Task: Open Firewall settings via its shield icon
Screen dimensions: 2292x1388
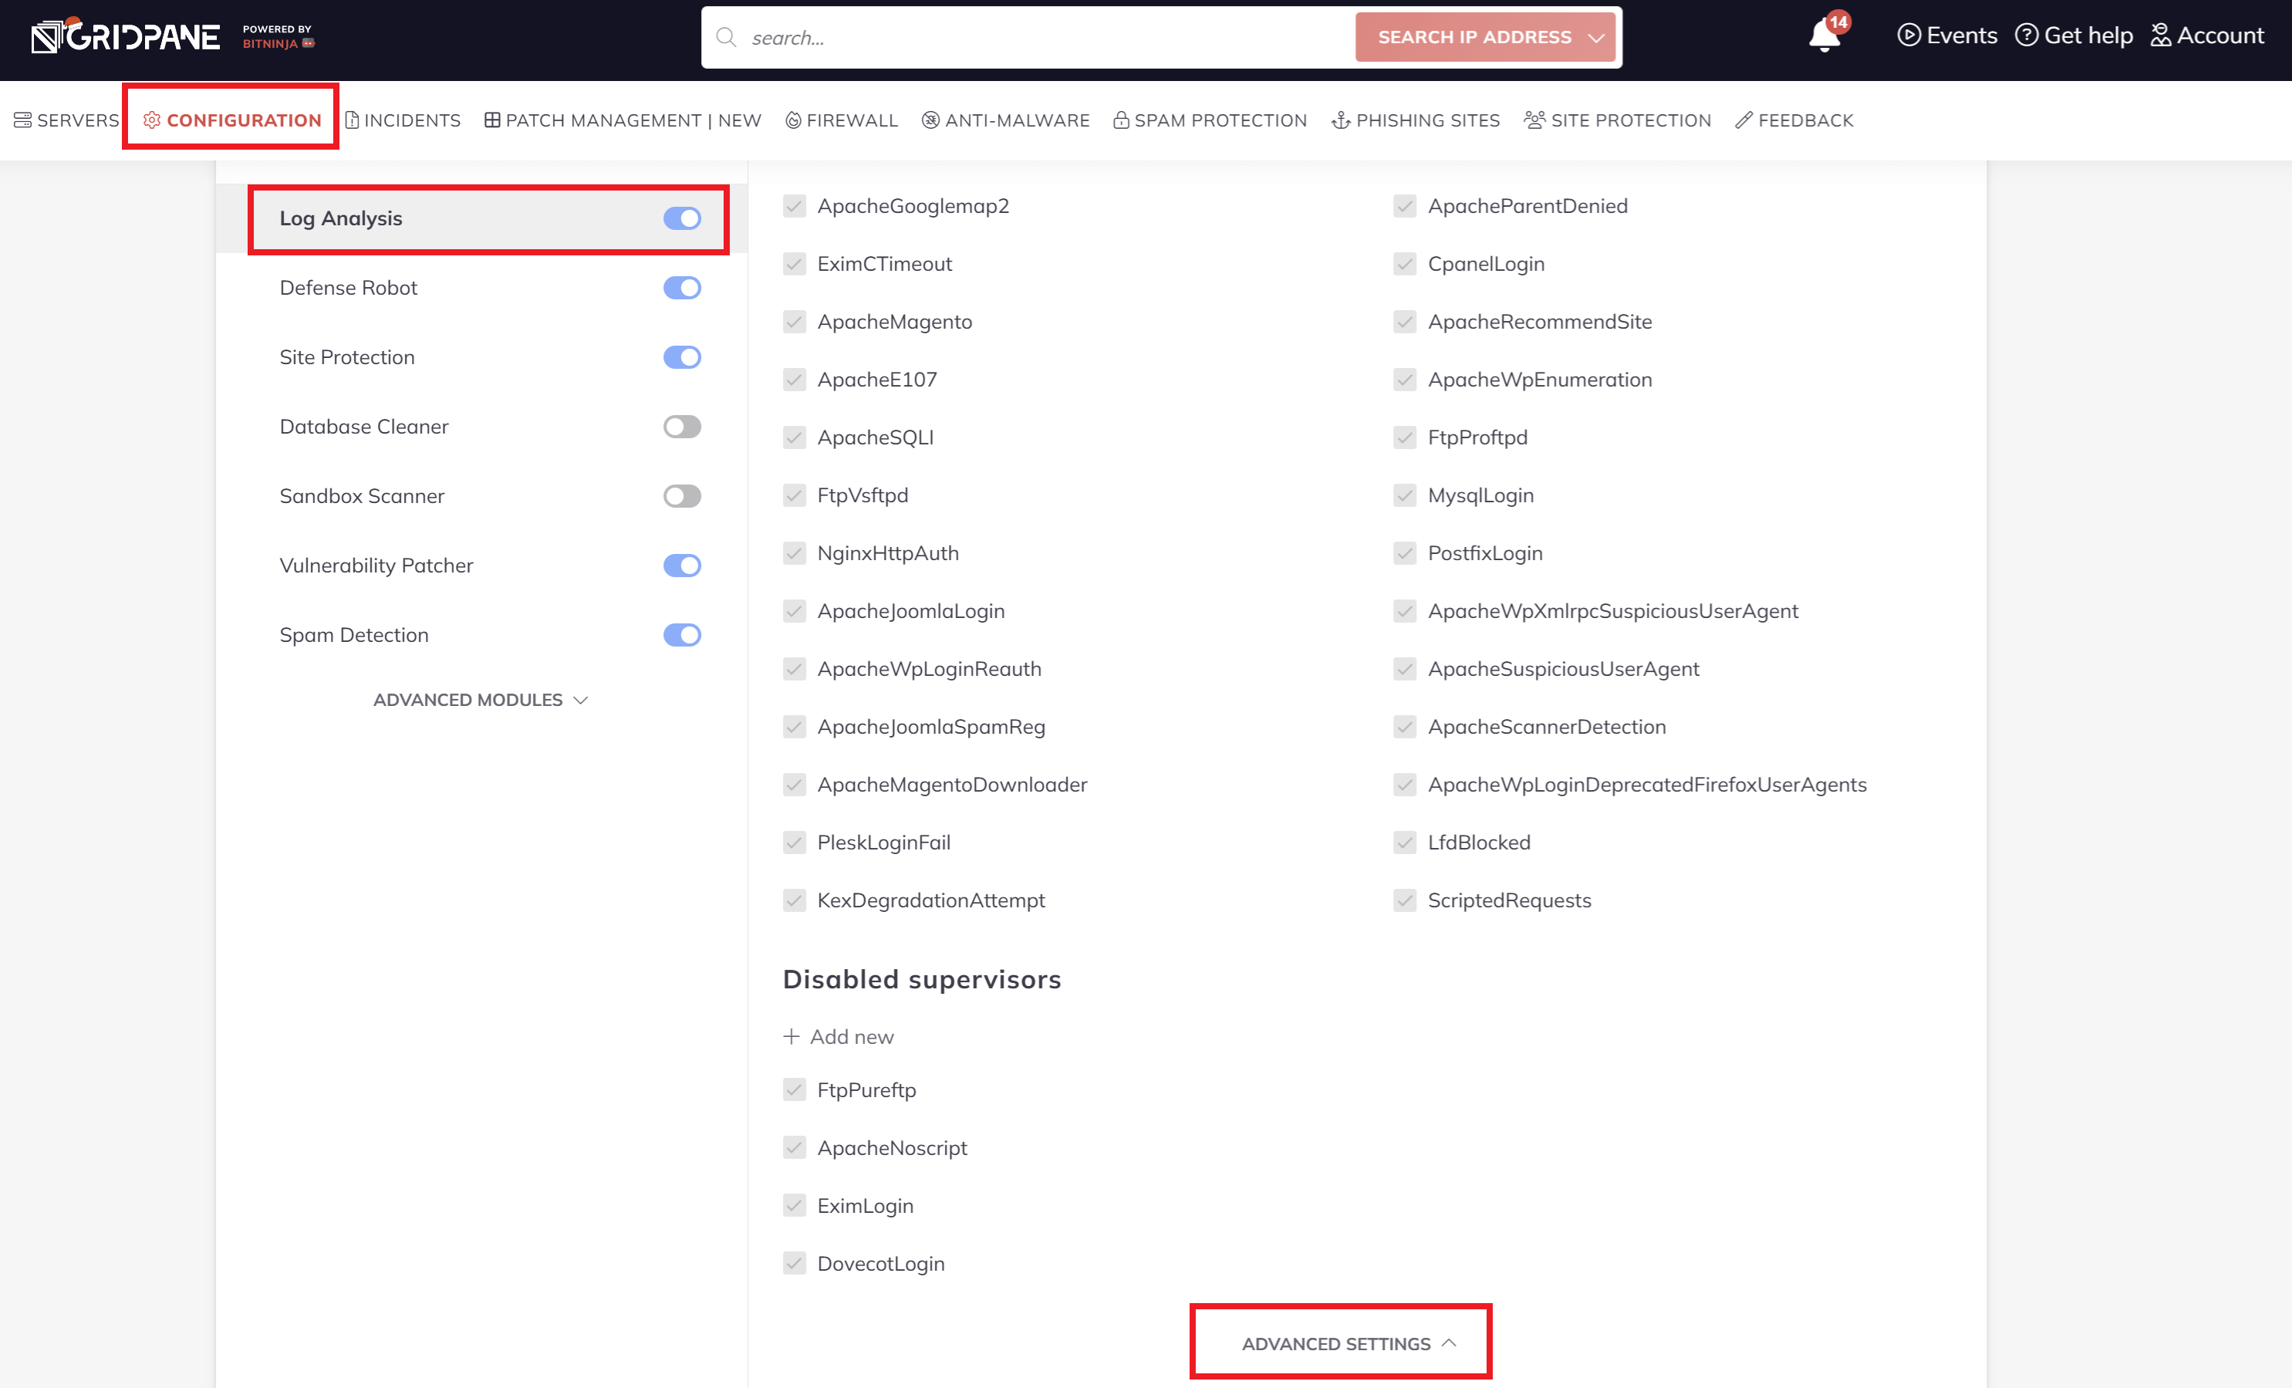Action: pos(795,120)
